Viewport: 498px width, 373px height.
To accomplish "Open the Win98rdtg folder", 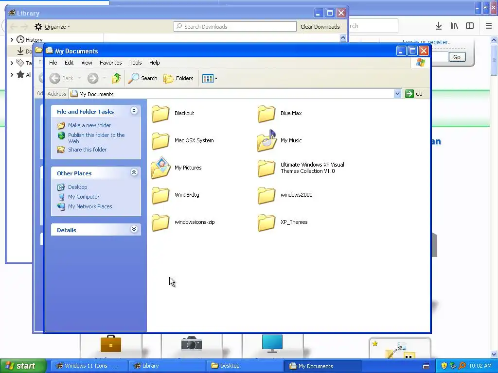I will pos(175,195).
